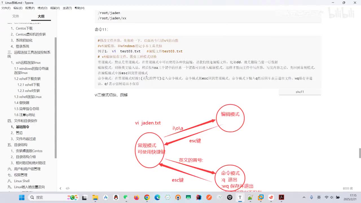Open outline entry 1.2.1 xshell下载
The height and width of the screenshot is (203, 361).
pyautogui.click(x=28, y=85)
